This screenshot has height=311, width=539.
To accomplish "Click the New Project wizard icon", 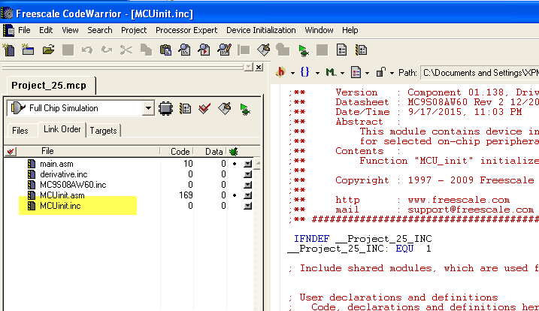I will point(28,50).
